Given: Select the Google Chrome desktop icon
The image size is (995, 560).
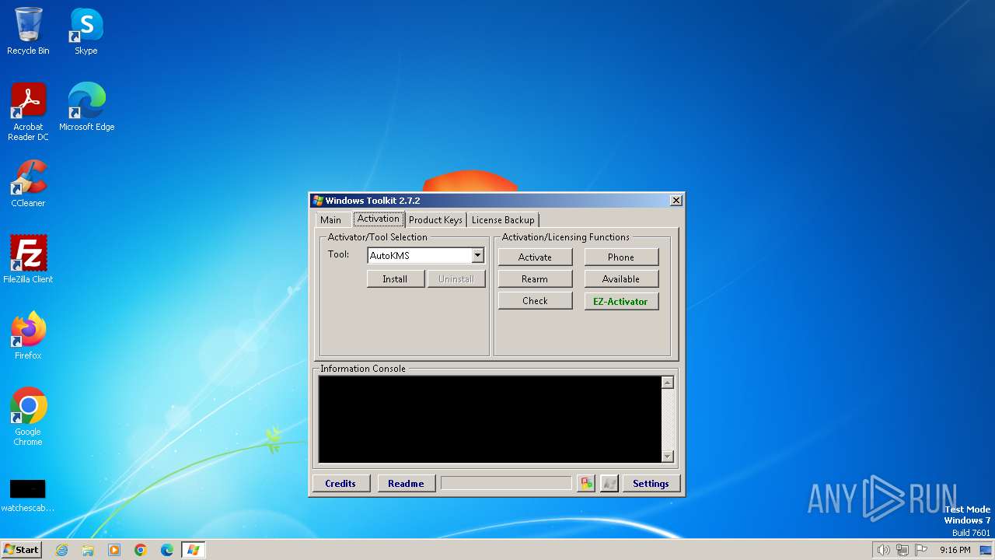Looking at the screenshot, I should 28,417.
